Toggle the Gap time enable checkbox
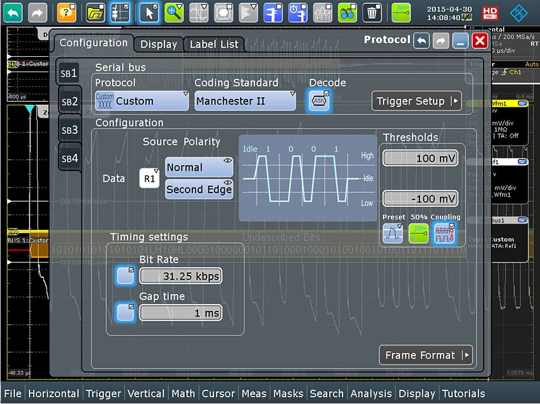This screenshot has width=540, height=404. click(x=125, y=313)
